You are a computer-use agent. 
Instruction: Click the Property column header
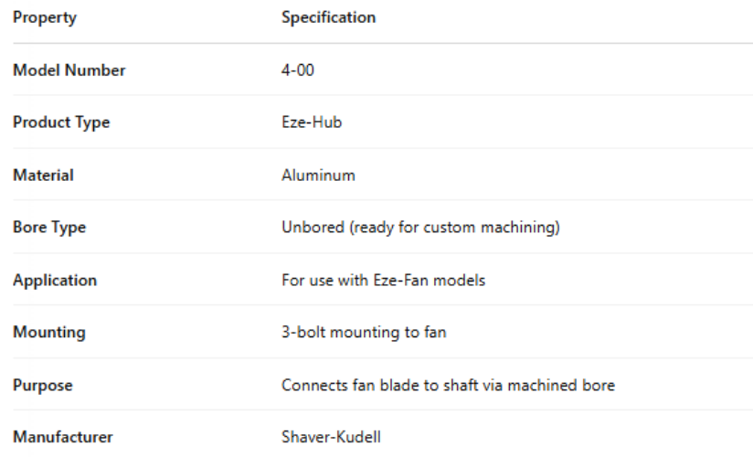(45, 17)
